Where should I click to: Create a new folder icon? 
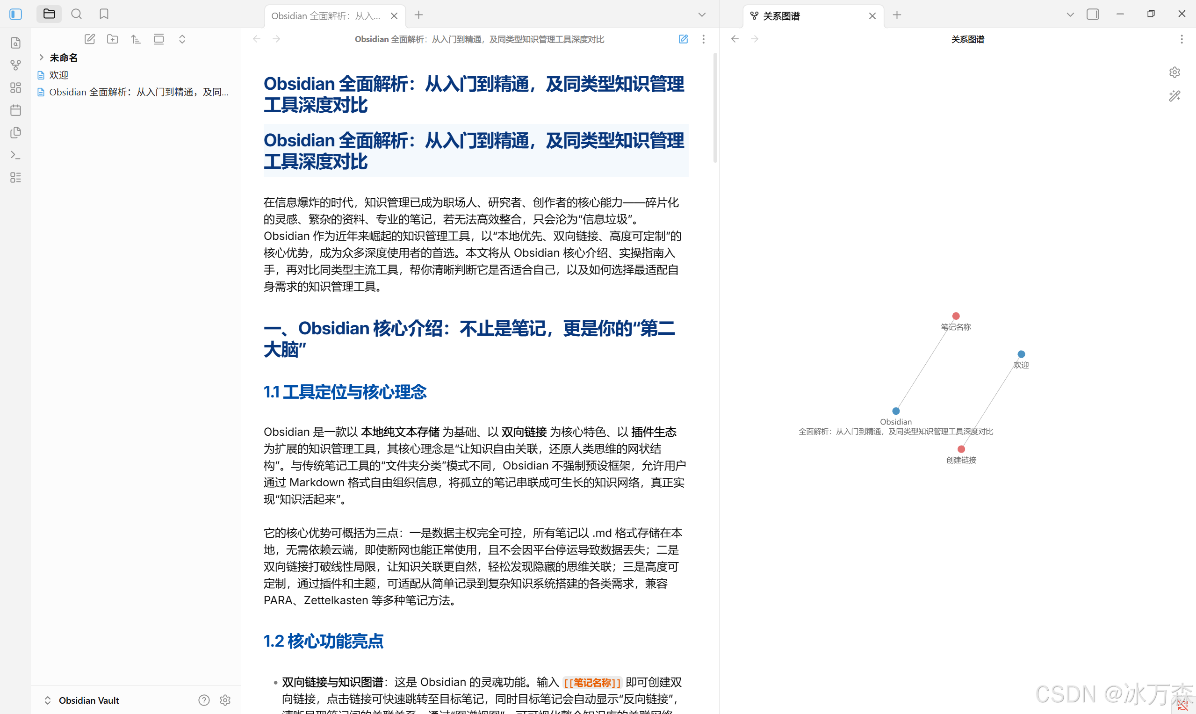[113, 39]
